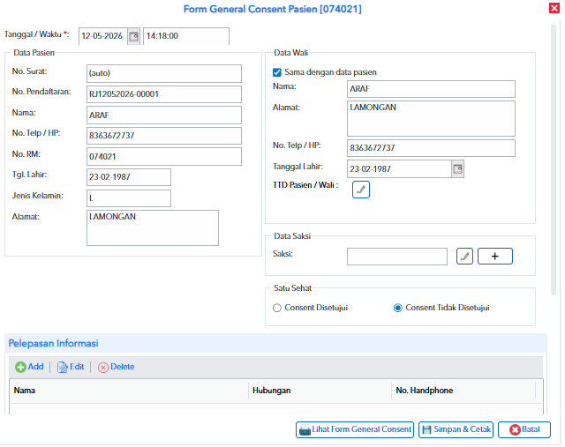
Task: Open calendar picker beside Tanggal / Waktu date
Action: coord(133,36)
